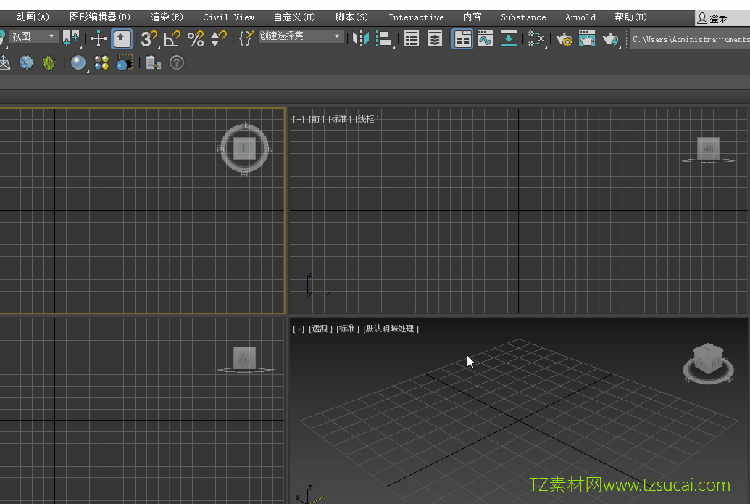Click the 登录 sign-in button
The width and height of the screenshot is (750, 504).
coord(712,19)
